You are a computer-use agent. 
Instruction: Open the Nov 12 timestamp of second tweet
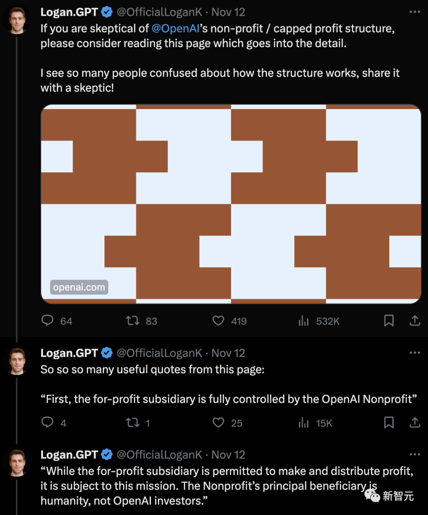point(228,353)
